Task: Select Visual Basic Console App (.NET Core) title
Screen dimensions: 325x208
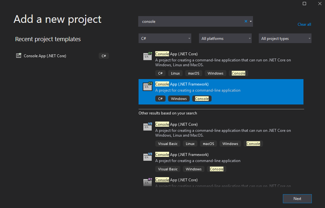Action: click(x=176, y=124)
